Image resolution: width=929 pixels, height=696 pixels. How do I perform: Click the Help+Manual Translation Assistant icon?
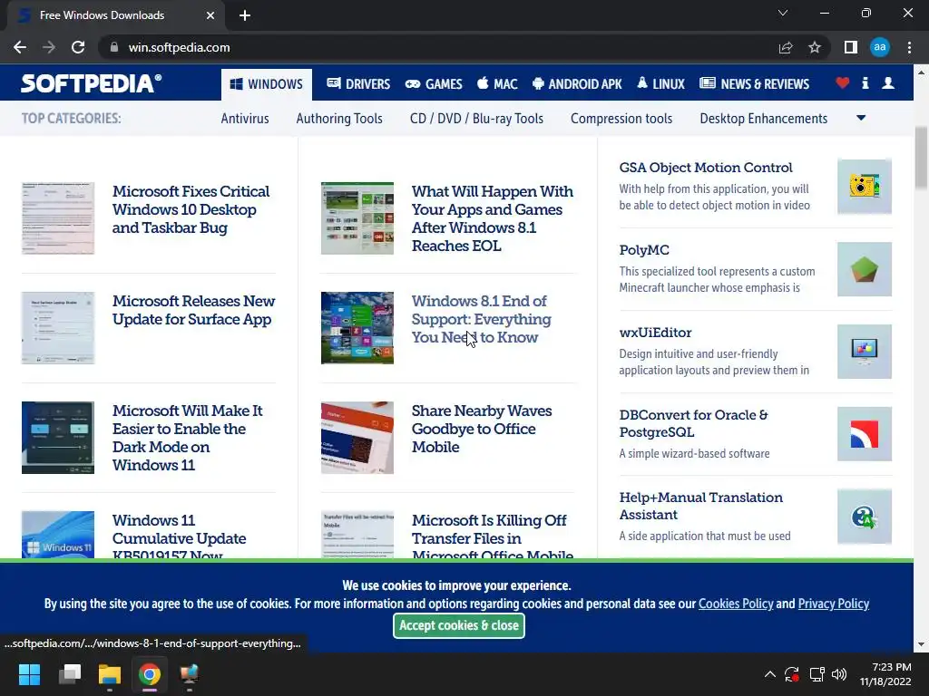[865, 517]
